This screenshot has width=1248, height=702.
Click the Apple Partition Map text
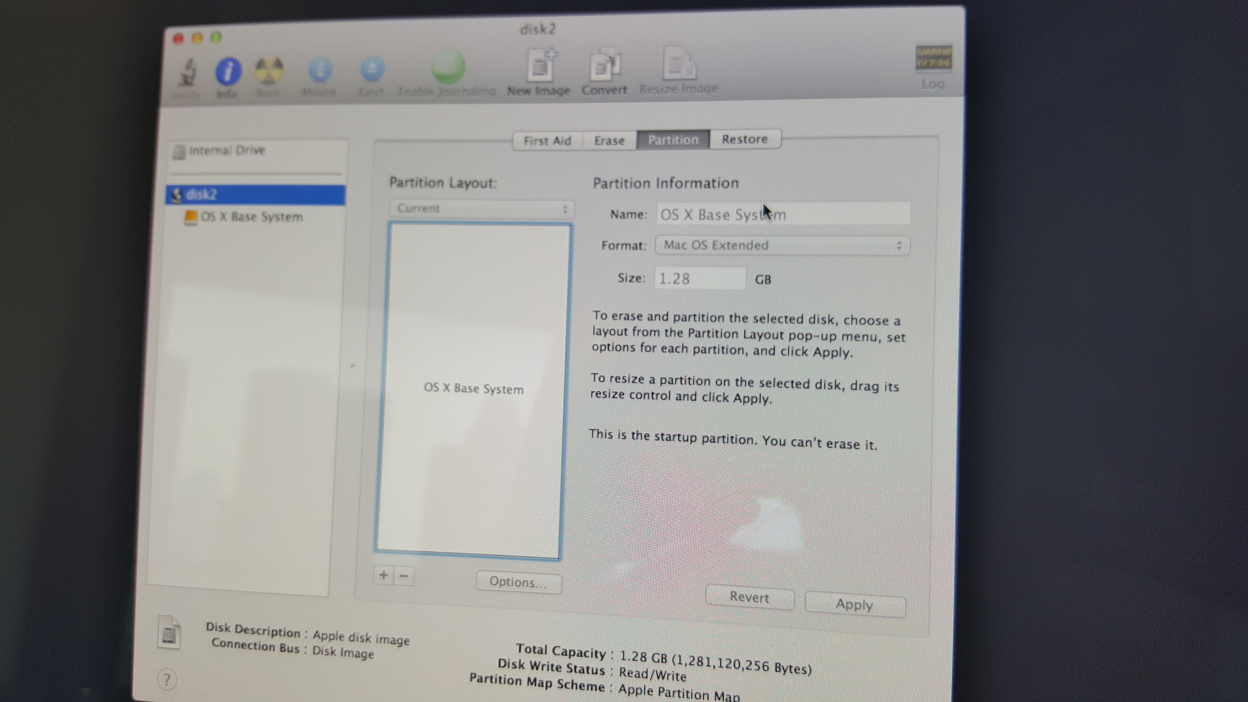(679, 692)
